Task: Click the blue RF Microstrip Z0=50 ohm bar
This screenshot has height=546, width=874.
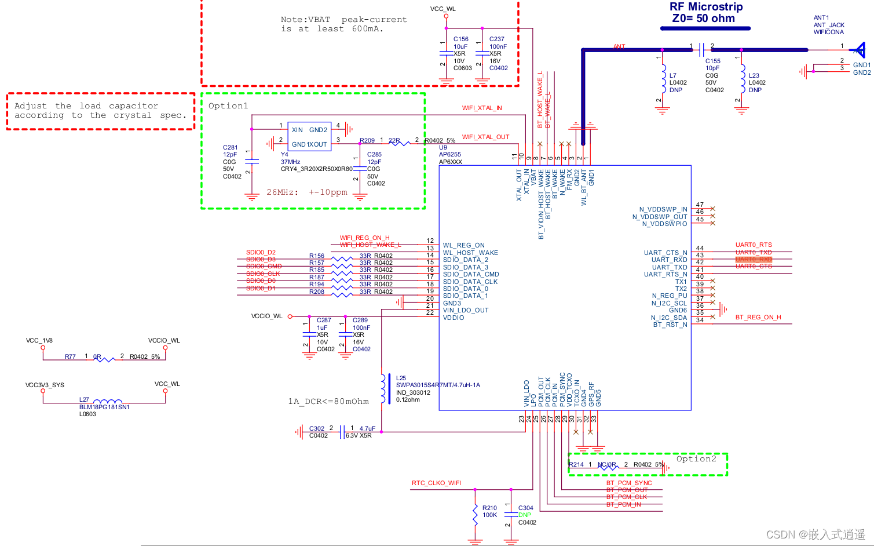Action: (707, 27)
